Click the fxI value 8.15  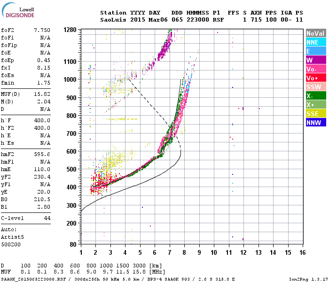(x=44, y=68)
